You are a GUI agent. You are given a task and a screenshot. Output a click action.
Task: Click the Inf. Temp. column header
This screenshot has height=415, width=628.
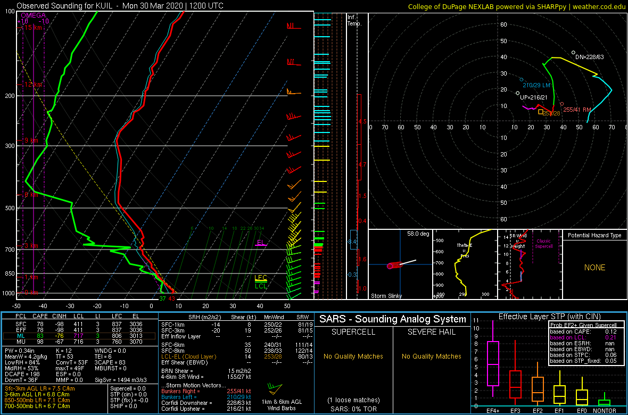click(x=354, y=20)
